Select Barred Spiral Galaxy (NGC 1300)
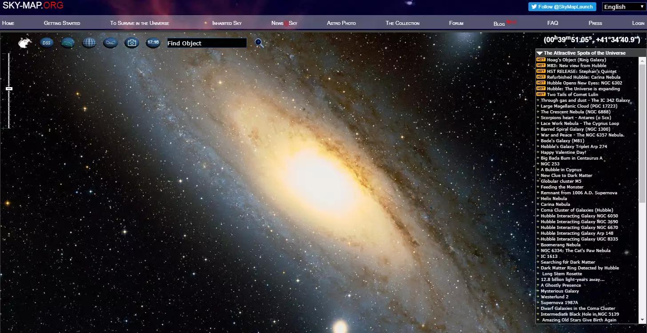Screen dimensions: 647x333 575,129
